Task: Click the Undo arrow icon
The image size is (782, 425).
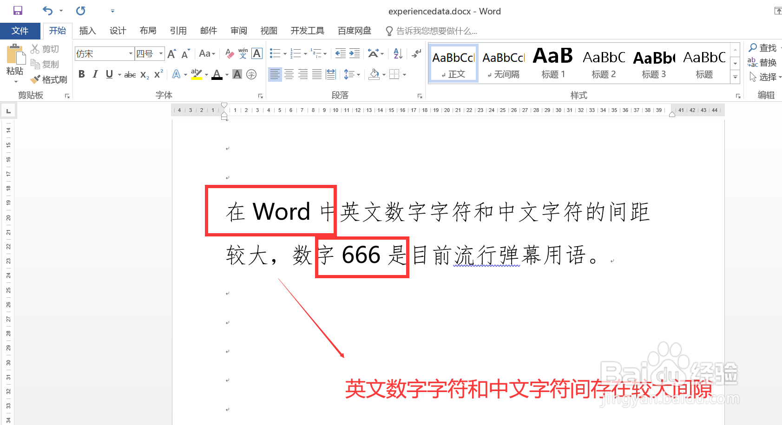Action: pos(47,11)
